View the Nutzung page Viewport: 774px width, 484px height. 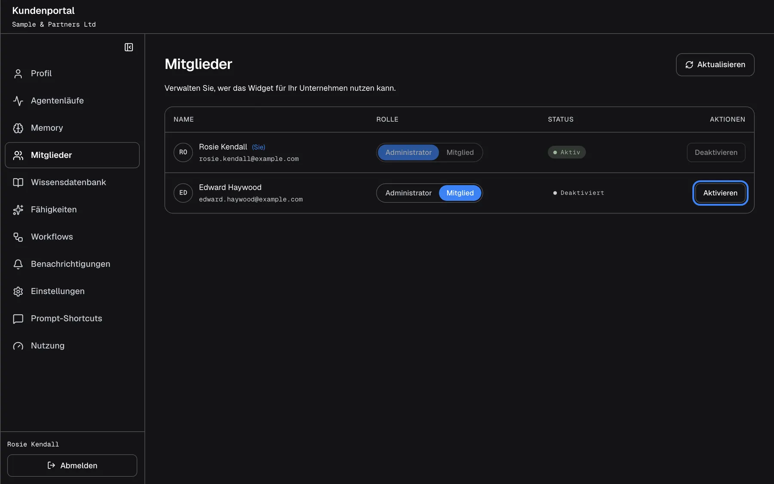tap(72, 346)
